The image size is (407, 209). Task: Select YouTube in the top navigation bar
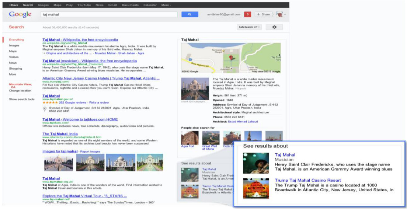pos(84,5)
